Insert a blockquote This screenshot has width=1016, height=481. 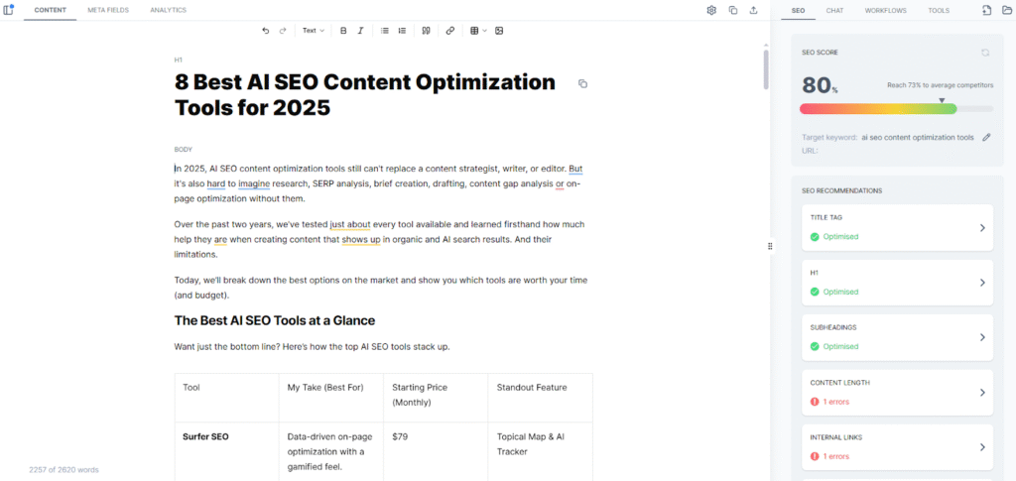[426, 31]
